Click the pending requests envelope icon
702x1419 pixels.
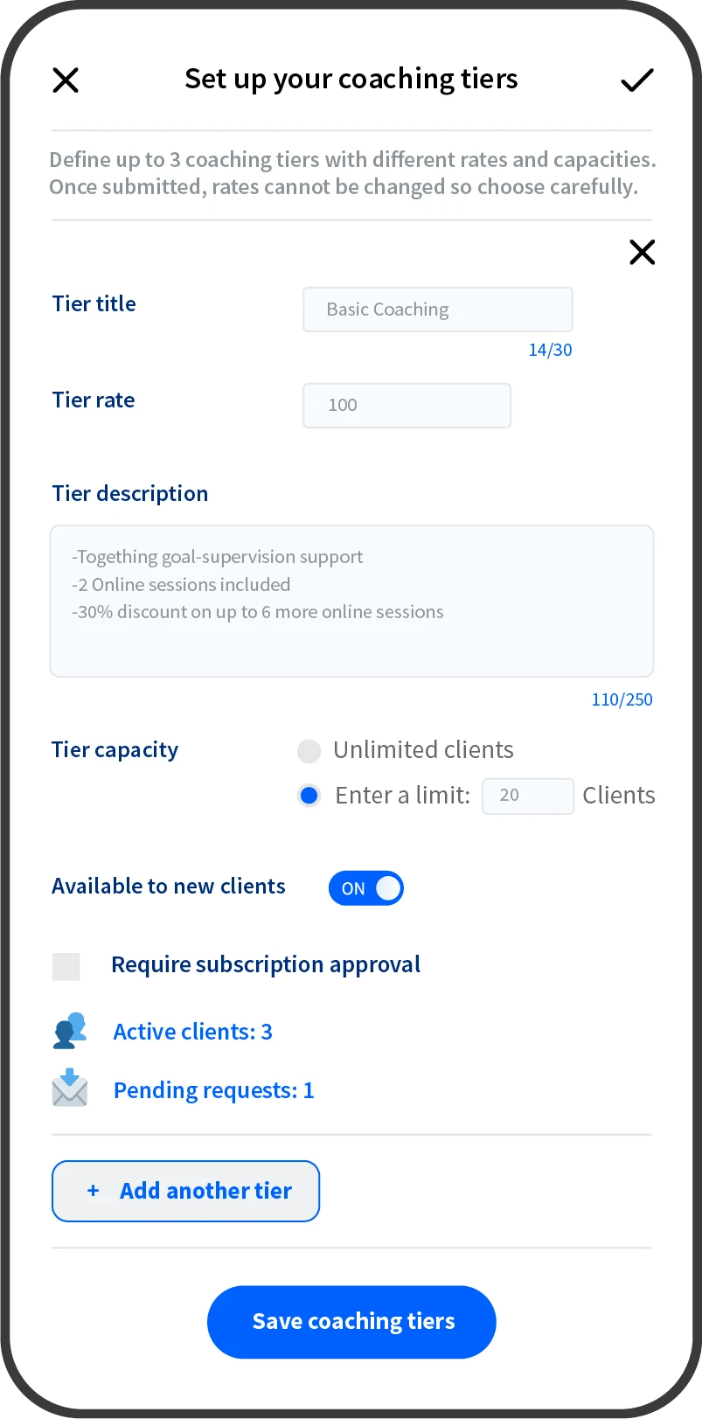click(70, 1089)
